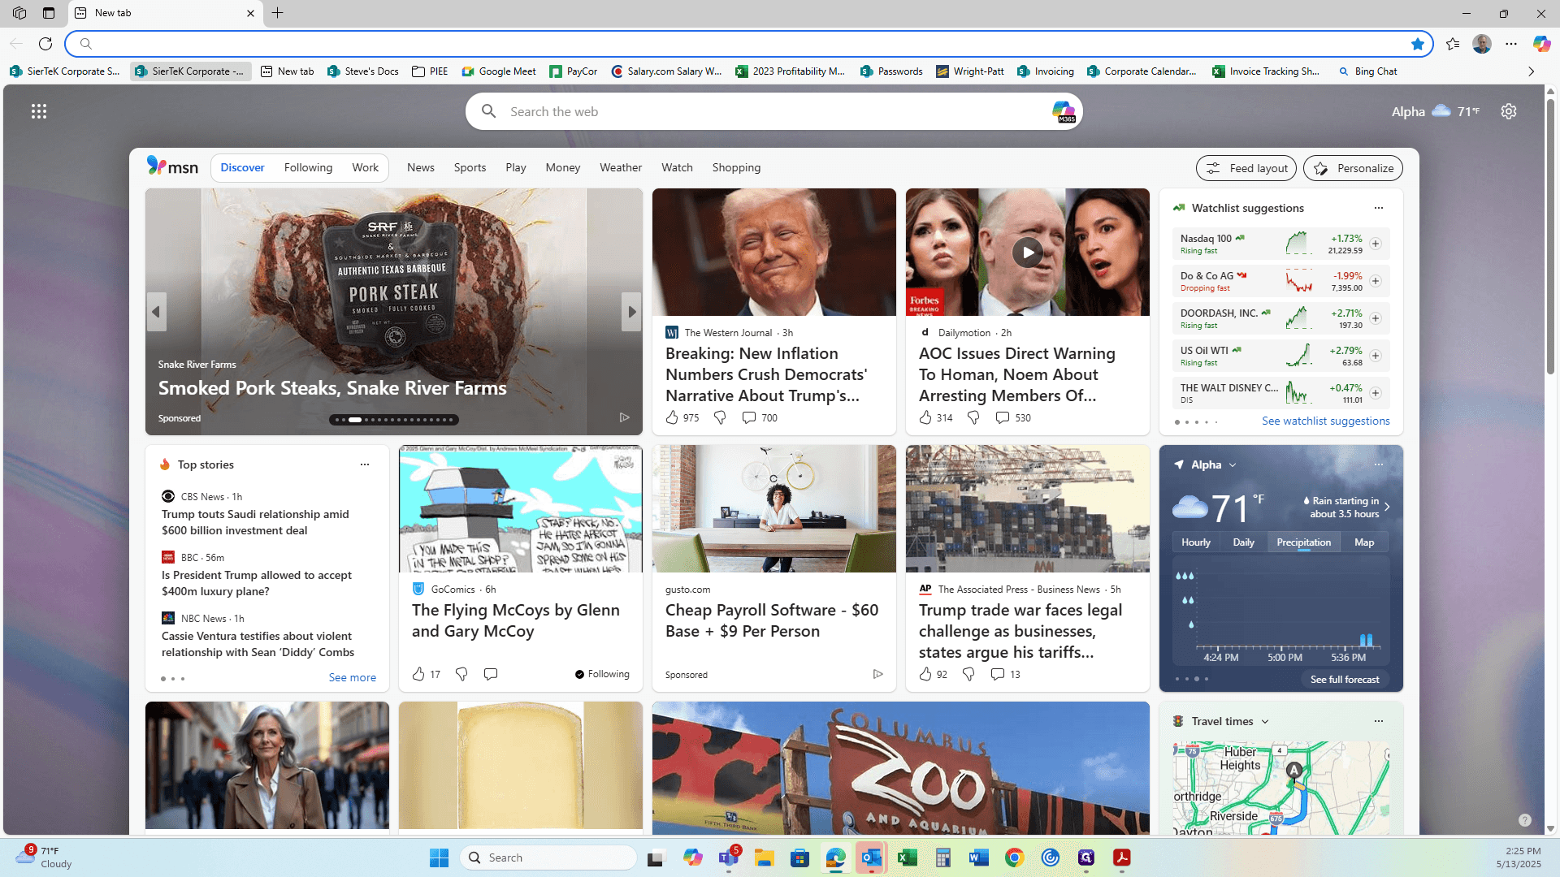Screen dimensions: 1560x877
Task: Dislike the AOC Issues Direct Warning article
Action: point(973,417)
